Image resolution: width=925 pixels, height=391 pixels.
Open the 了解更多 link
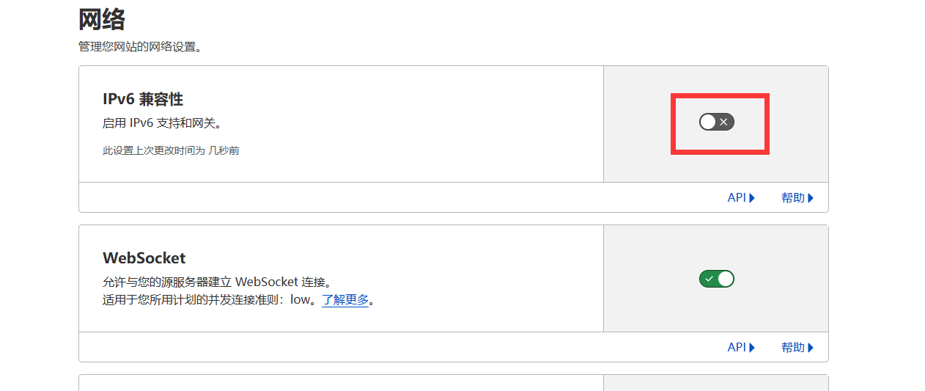(345, 300)
